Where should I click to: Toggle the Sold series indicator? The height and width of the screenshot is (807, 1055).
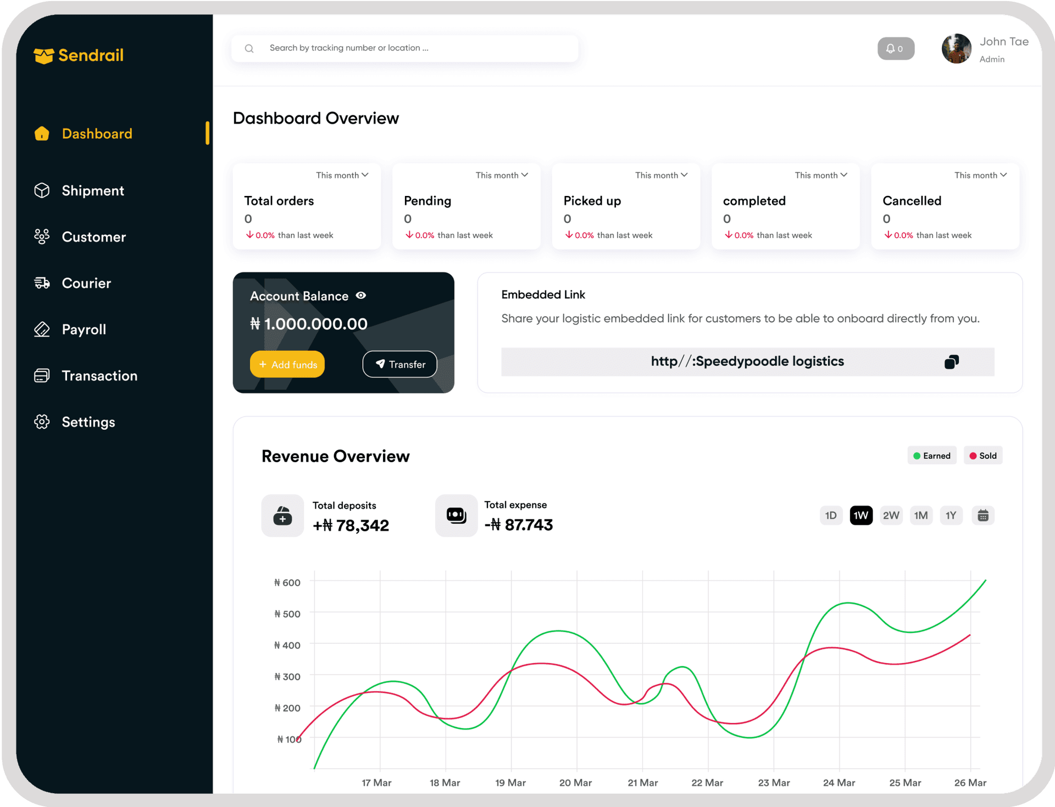(983, 455)
